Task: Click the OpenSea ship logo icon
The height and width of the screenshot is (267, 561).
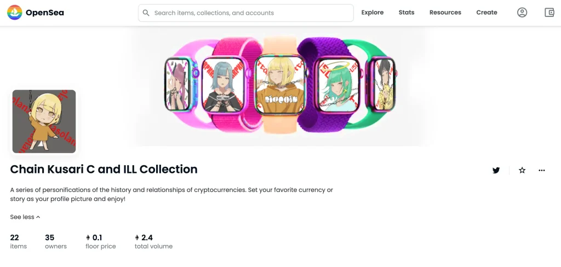Action: tap(15, 13)
